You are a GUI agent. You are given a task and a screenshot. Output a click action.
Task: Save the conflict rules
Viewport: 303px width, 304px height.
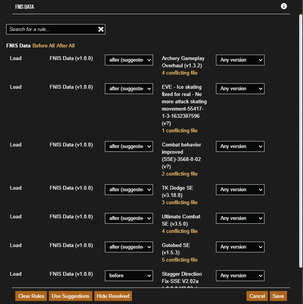pos(278,296)
